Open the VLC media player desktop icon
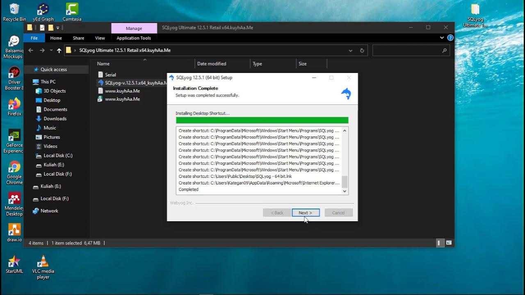525x295 pixels. [x=43, y=267]
